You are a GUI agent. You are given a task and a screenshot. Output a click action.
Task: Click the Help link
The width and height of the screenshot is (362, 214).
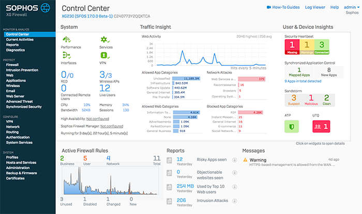click(335, 7)
